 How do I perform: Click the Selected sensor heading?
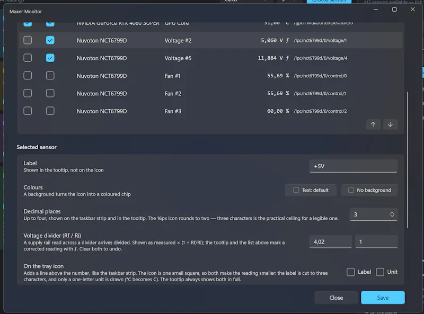click(x=37, y=147)
